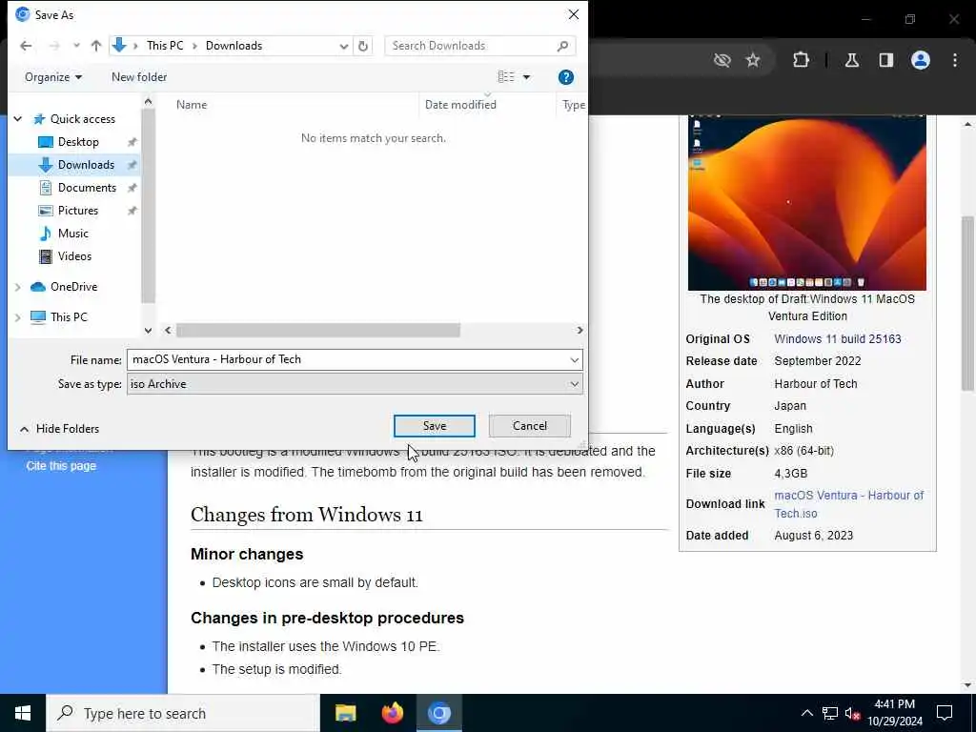Open Windows 11 build 25163 link
976x732 pixels.
pyautogui.click(x=837, y=339)
